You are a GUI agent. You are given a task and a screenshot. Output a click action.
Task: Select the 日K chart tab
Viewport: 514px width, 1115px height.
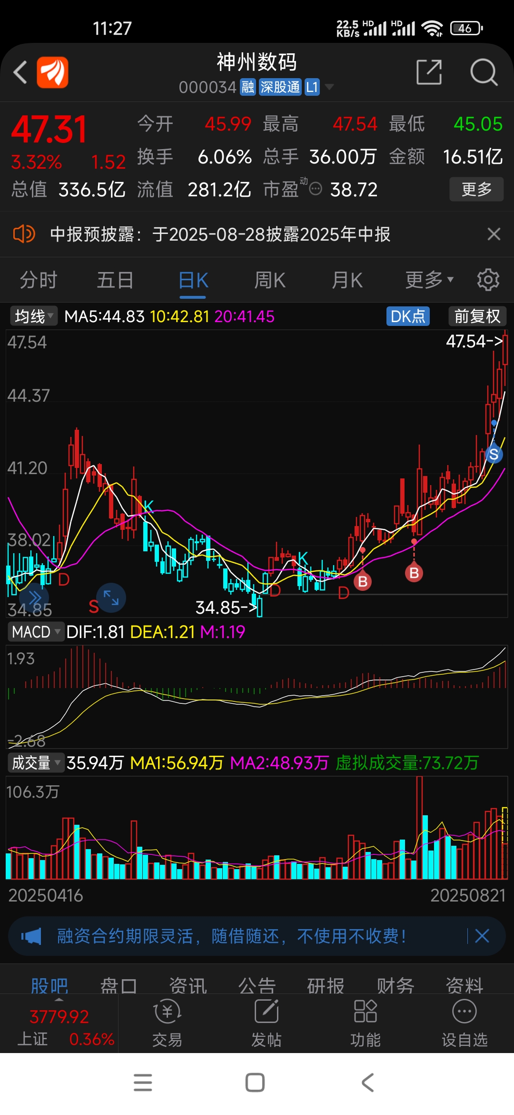point(193,280)
